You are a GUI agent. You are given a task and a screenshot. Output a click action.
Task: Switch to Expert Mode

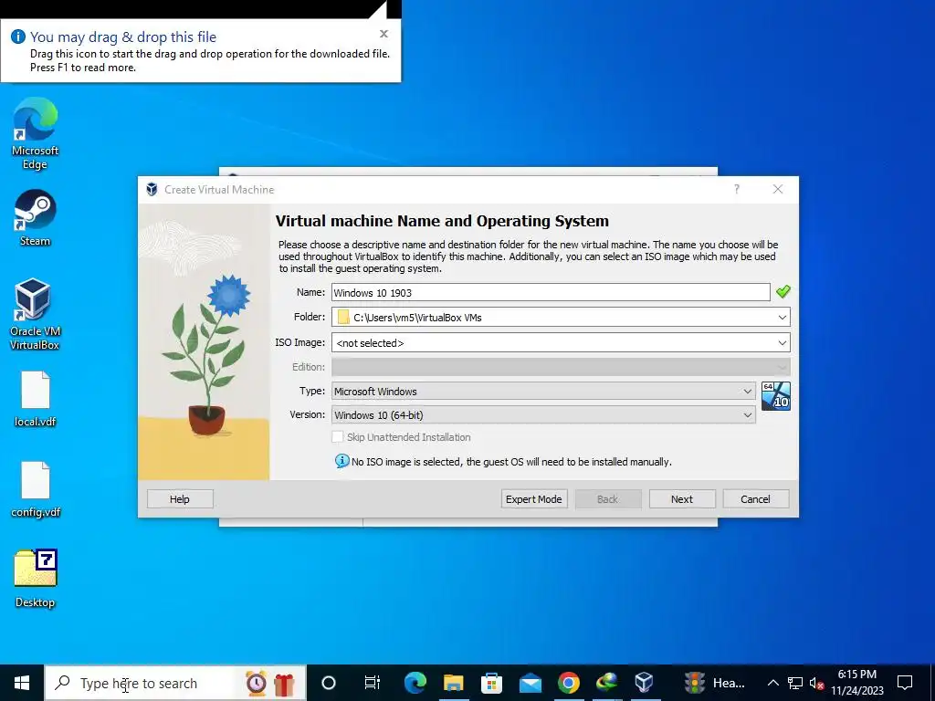[533, 499]
